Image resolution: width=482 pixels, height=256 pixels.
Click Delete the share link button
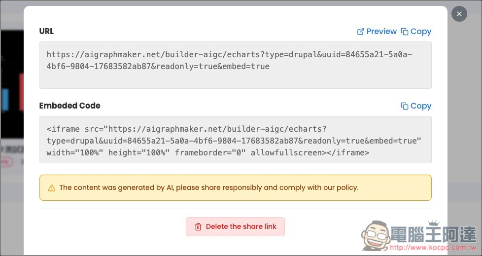235,227
